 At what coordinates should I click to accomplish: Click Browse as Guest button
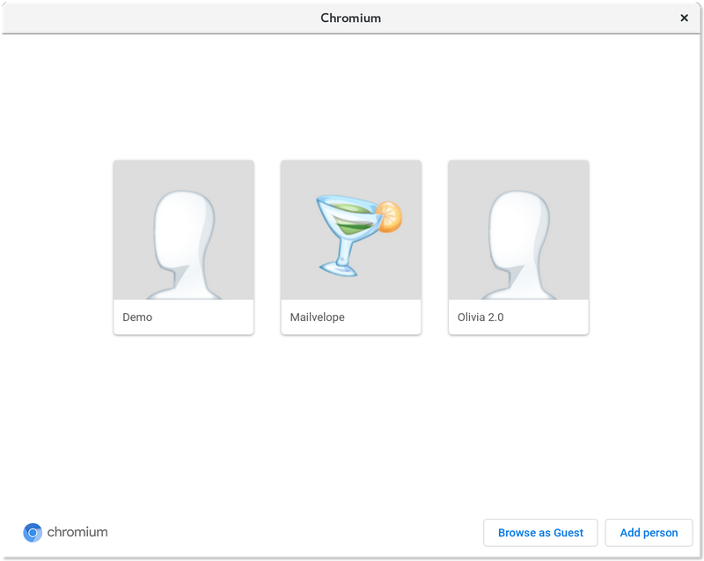(540, 533)
